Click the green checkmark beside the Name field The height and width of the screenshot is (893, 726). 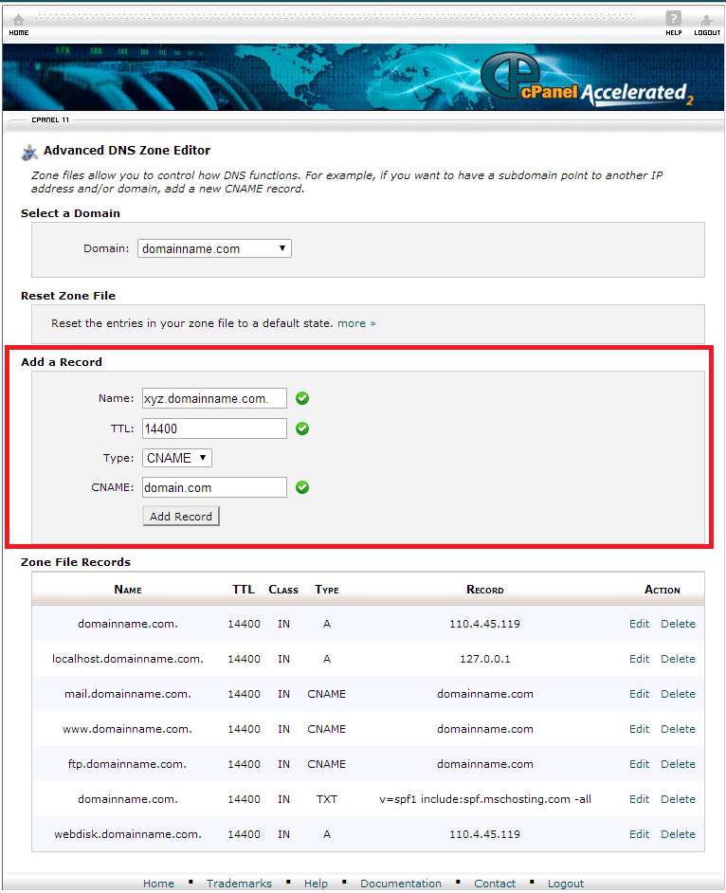click(302, 399)
